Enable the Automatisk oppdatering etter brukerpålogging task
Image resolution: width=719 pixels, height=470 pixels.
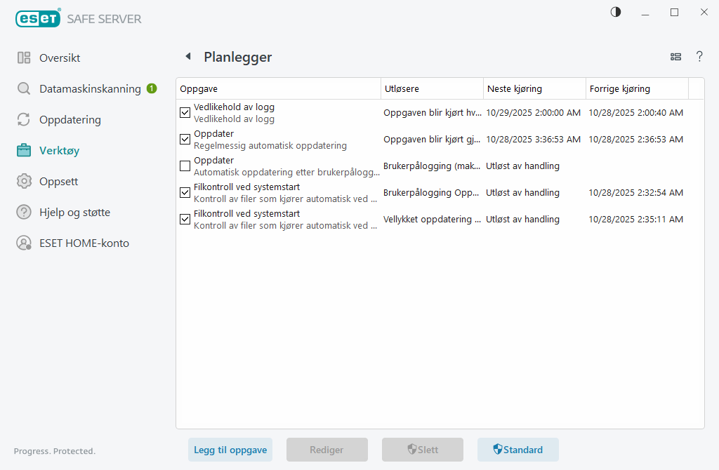[185, 166]
